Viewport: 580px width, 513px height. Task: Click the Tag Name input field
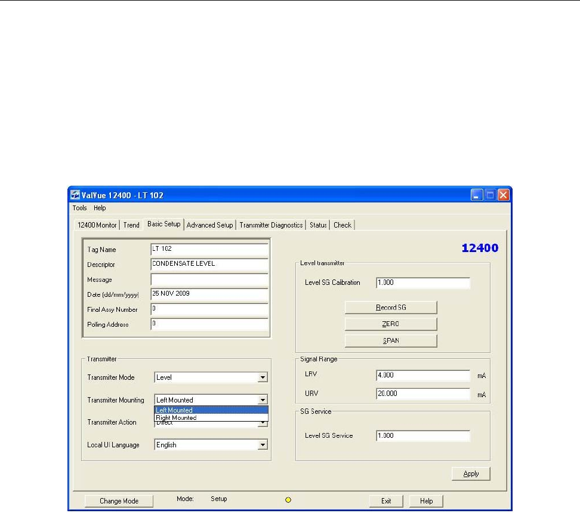point(209,249)
